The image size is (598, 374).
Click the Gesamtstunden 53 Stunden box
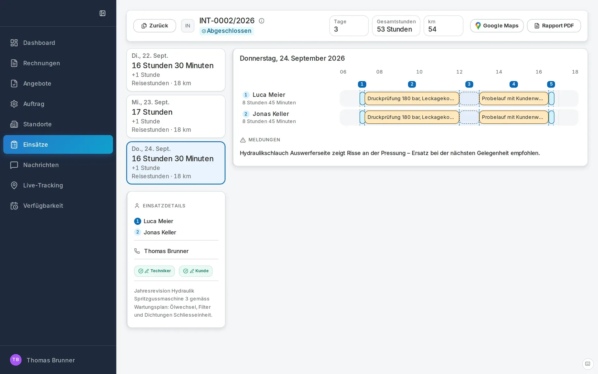point(396,26)
